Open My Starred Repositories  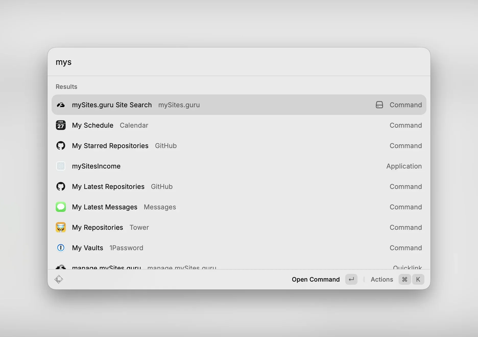tap(110, 146)
